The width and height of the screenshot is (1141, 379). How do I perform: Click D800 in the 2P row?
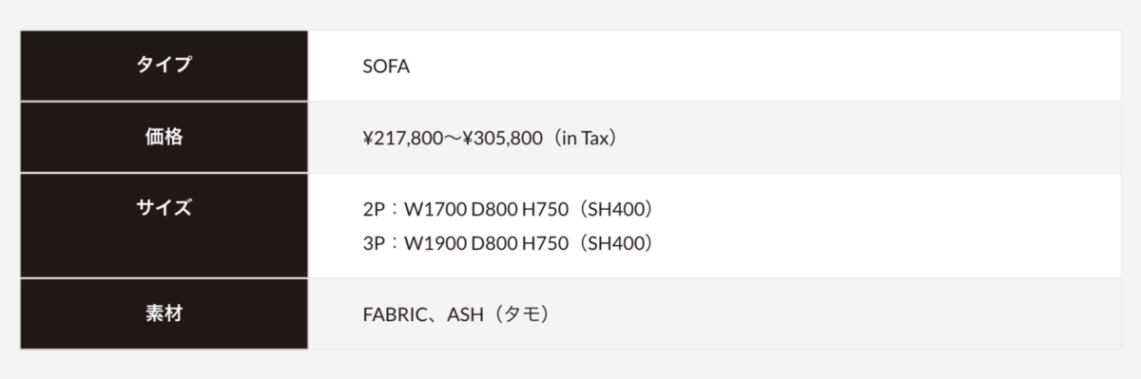pos(493,209)
